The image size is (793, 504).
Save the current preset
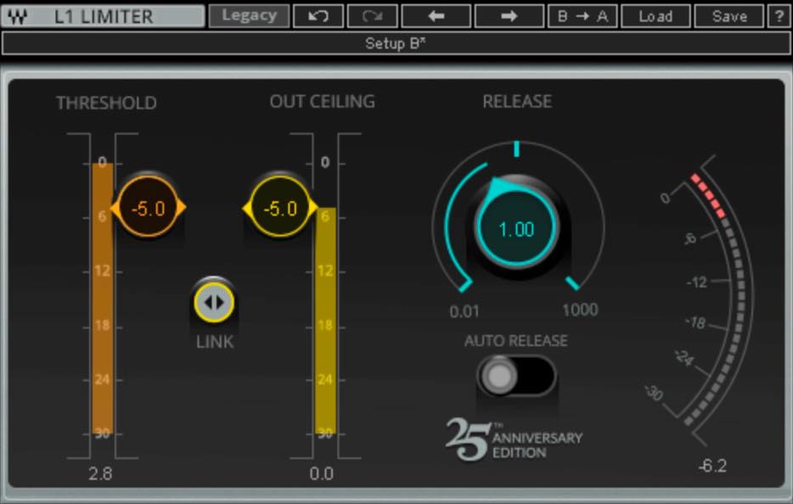pyautogui.click(x=728, y=16)
